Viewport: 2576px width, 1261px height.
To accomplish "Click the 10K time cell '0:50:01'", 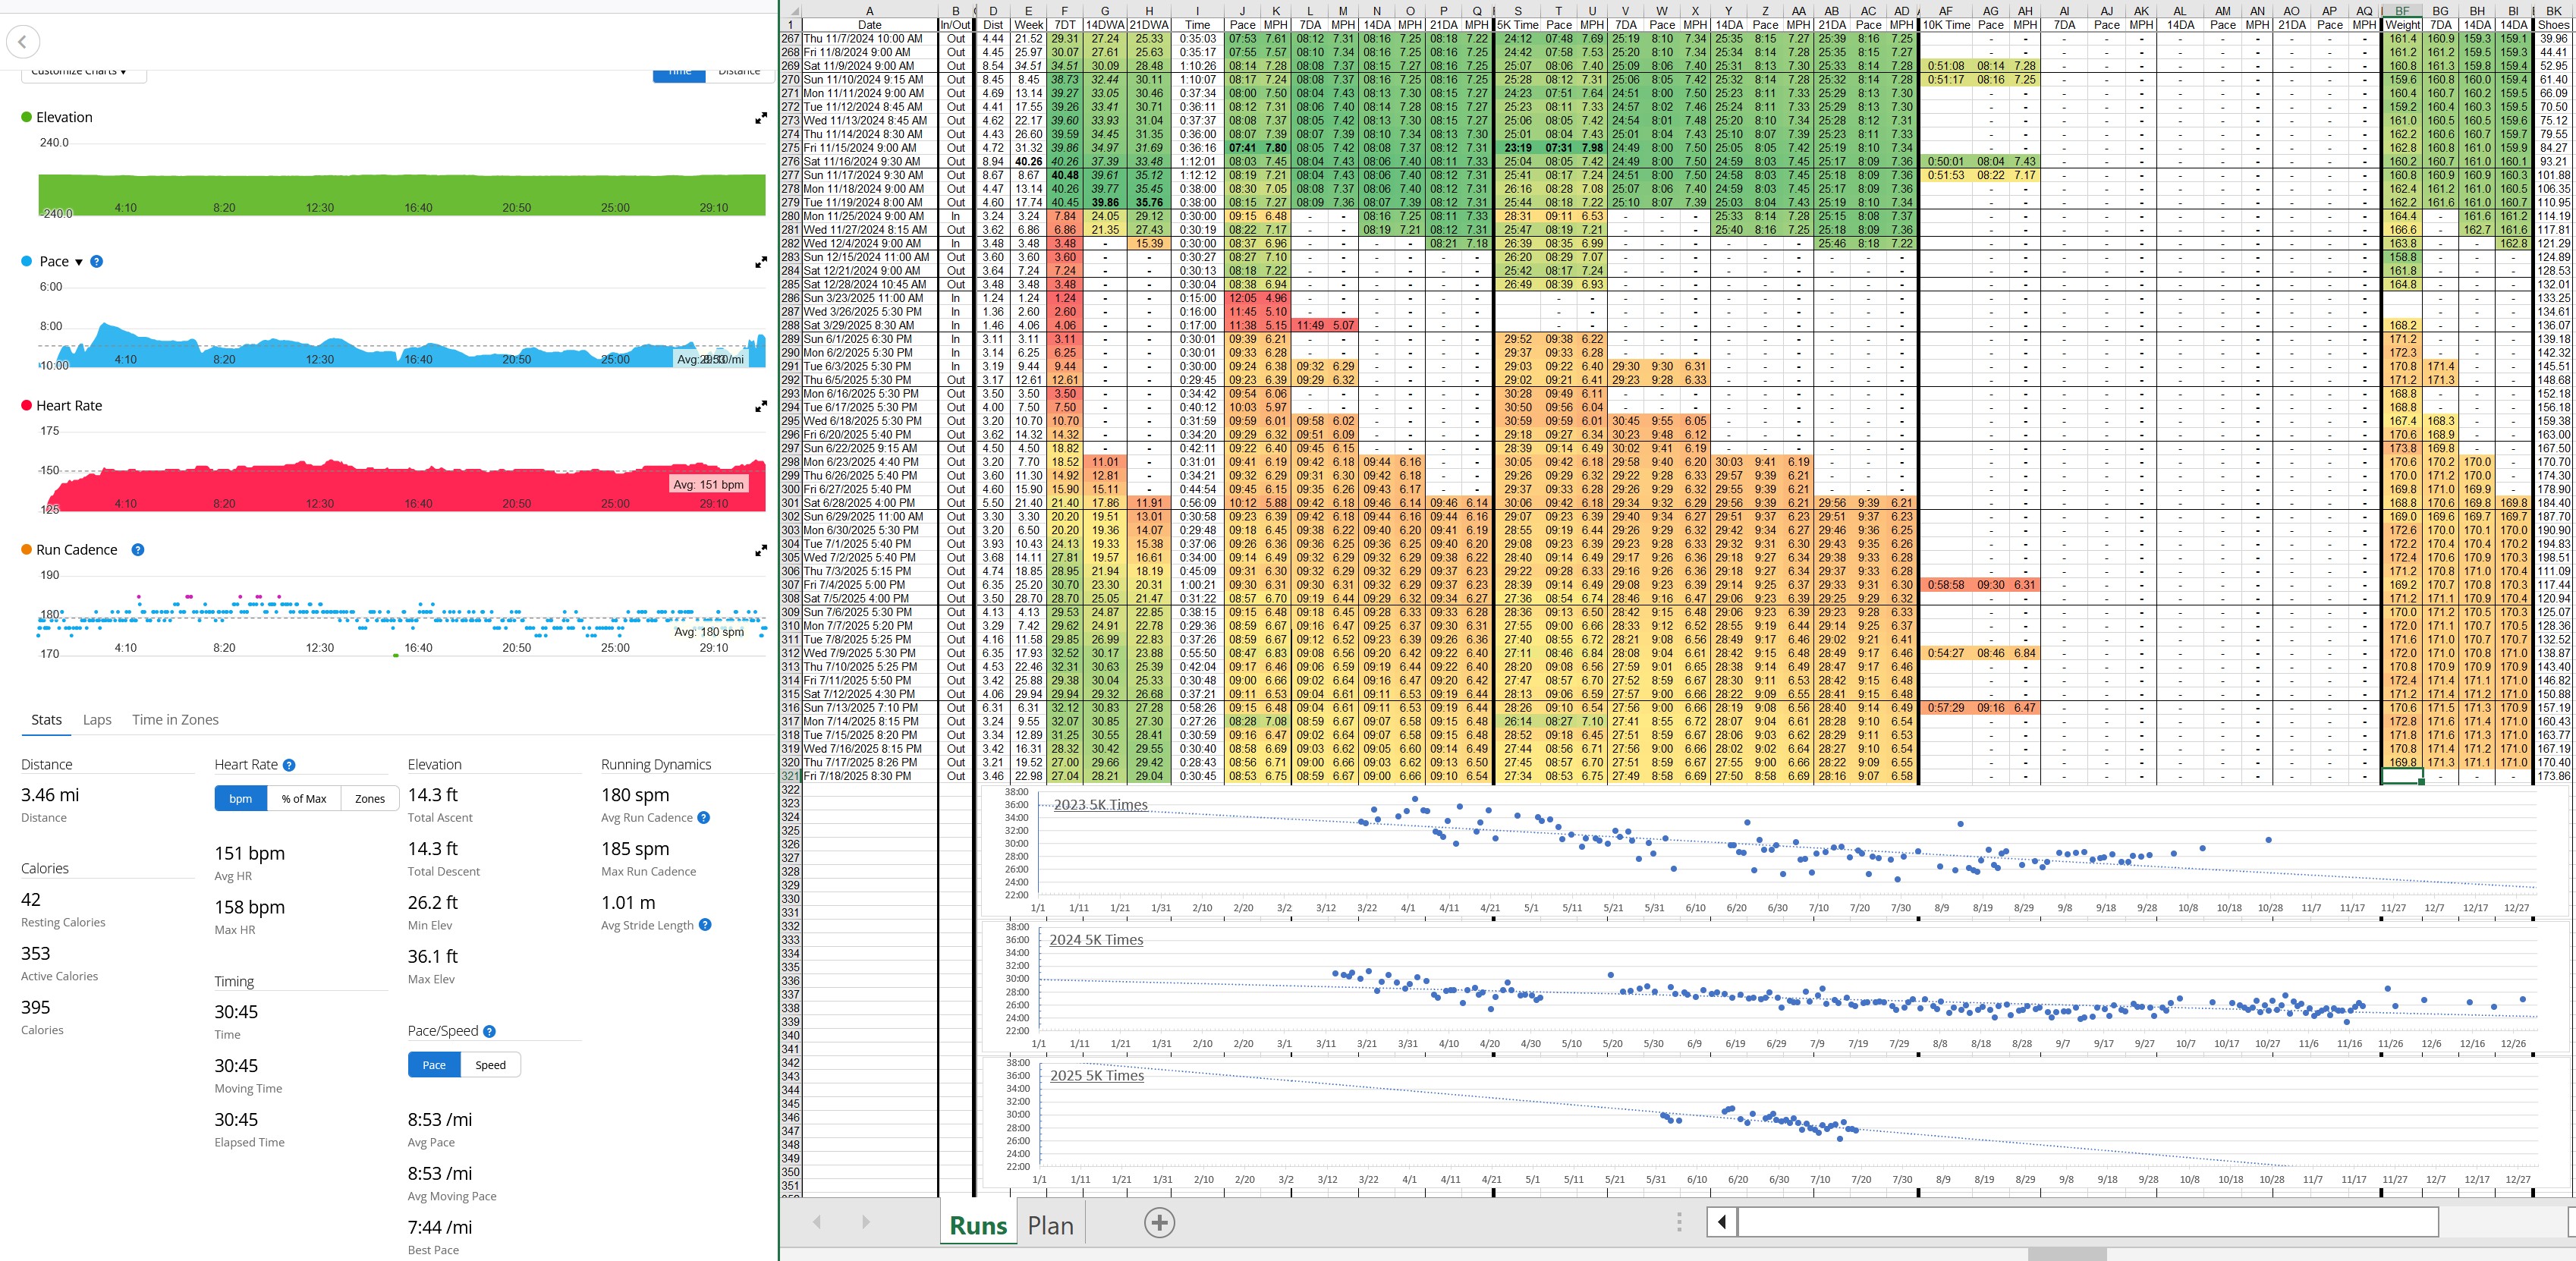I will (1945, 162).
